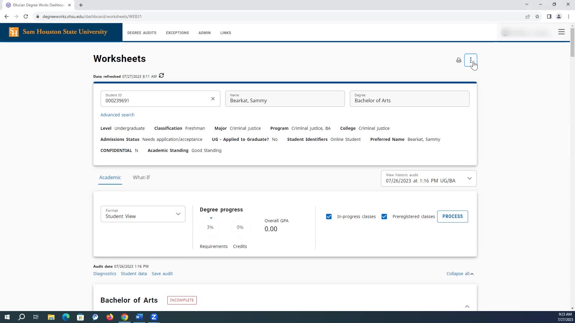Close the Ellucian Degree Works tab

pyautogui.click(x=69, y=5)
